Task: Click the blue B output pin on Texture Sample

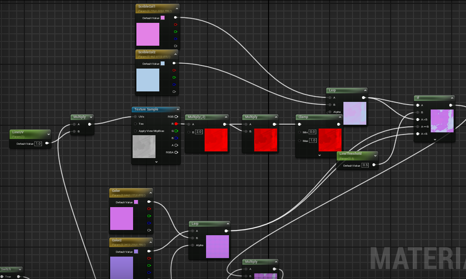Action: (176, 138)
